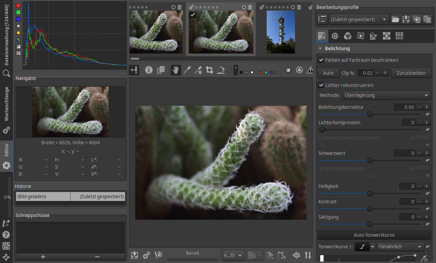Uncheck Lichter rekonstruieren
Screen dimensions: 436x263
coord(321,85)
